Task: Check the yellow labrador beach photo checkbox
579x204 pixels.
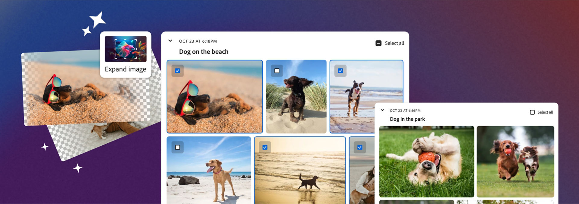Action: 178,148
